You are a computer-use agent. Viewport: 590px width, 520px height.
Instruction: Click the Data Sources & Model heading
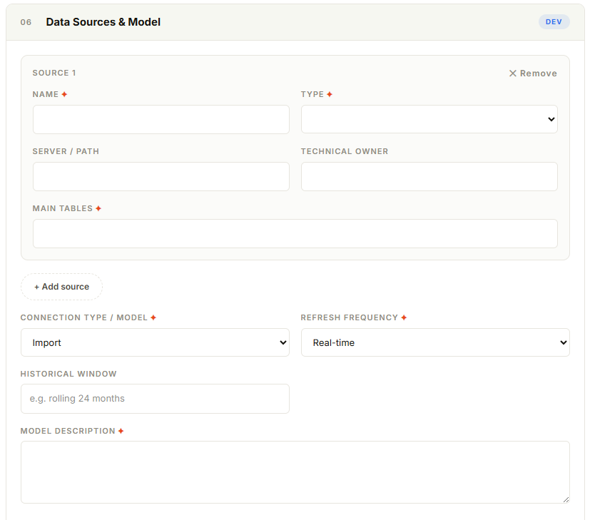pyautogui.click(x=103, y=22)
